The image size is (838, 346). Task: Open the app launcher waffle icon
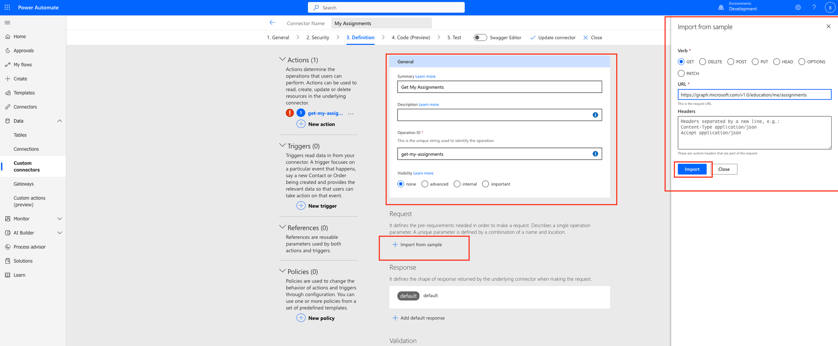tap(7, 8)
